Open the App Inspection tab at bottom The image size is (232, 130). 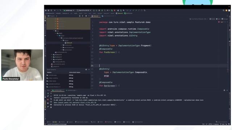138,122
